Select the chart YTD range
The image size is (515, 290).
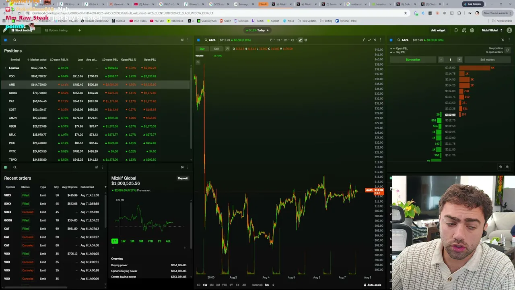click(x=225, y=285)
